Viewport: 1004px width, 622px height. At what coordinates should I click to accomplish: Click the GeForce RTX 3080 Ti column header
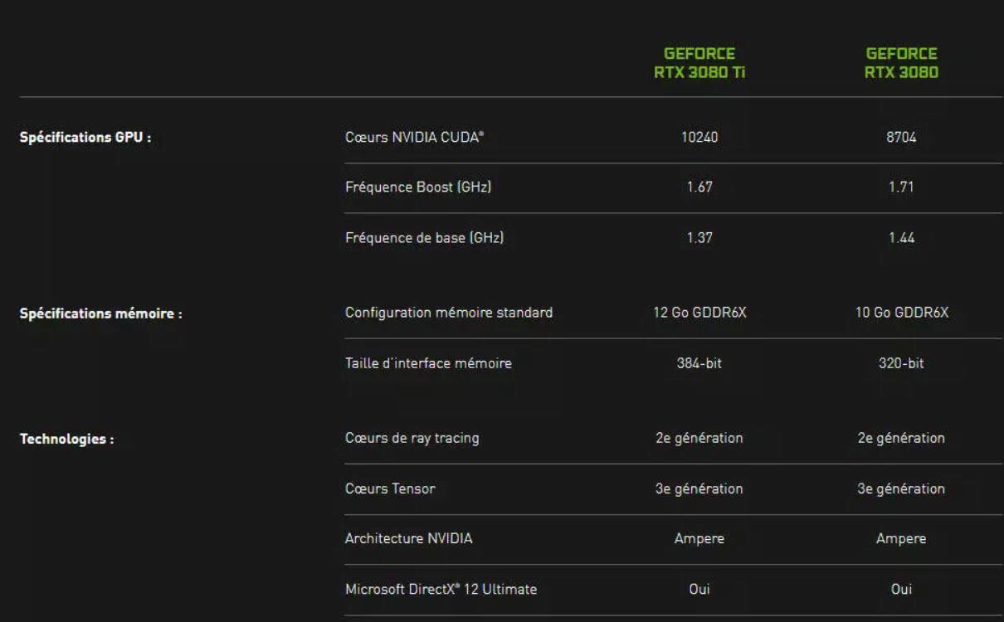coord(699,63)
